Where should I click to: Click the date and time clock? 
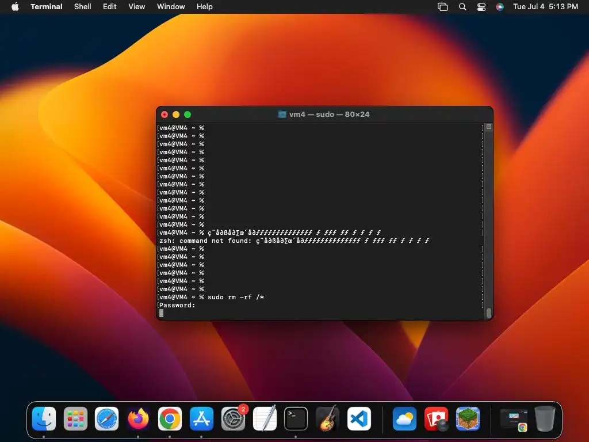tap(545, 6)
